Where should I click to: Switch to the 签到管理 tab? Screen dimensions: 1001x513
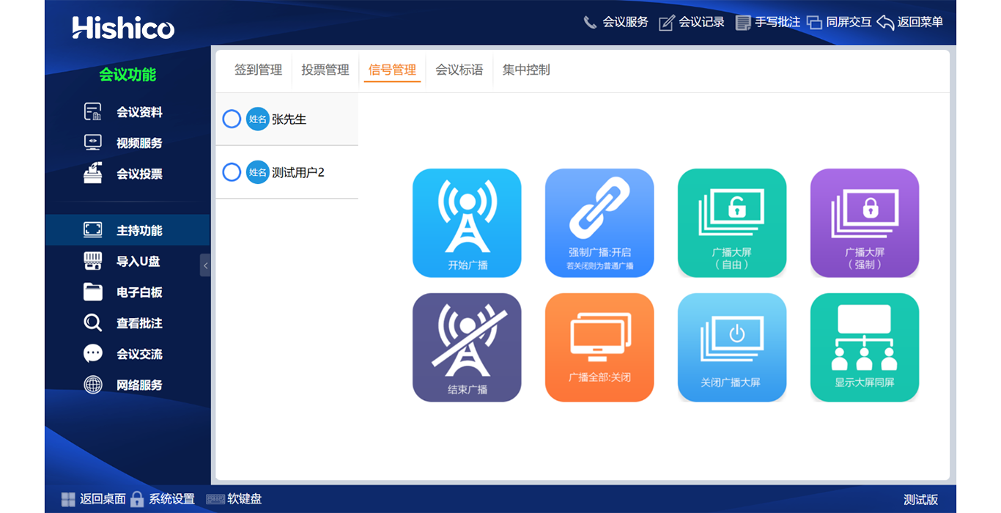[x=258, y=70]
